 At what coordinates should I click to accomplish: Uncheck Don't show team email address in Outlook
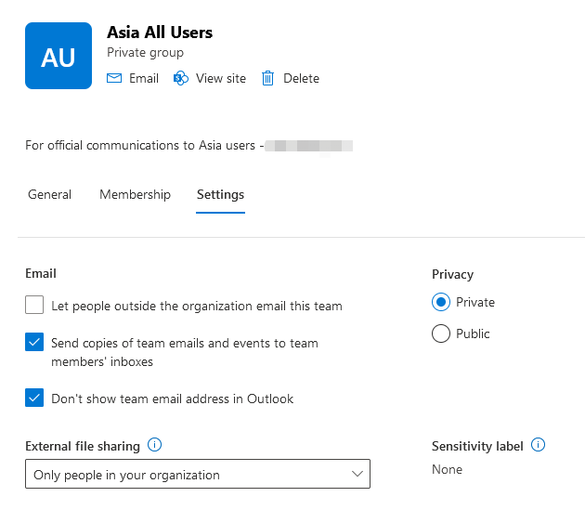[34, 399]
